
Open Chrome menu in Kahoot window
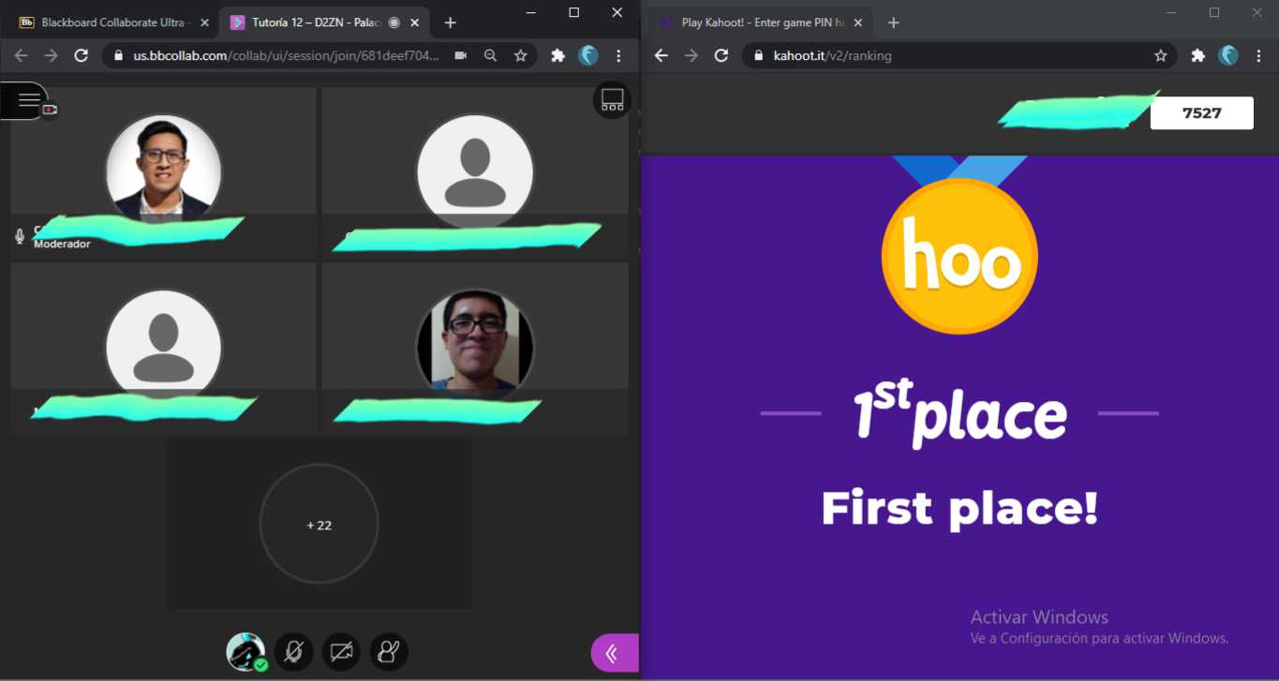(1258, 55)
